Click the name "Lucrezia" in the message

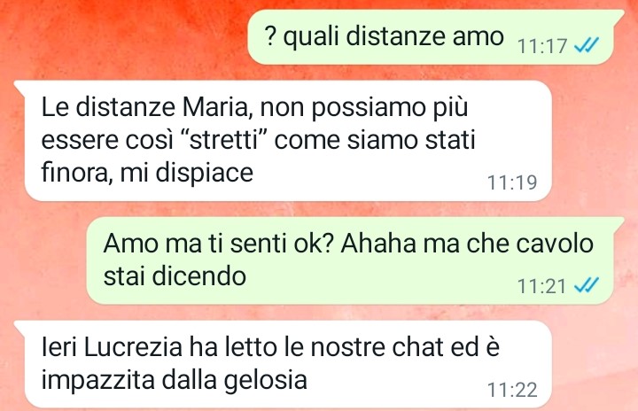coord(133,347)
